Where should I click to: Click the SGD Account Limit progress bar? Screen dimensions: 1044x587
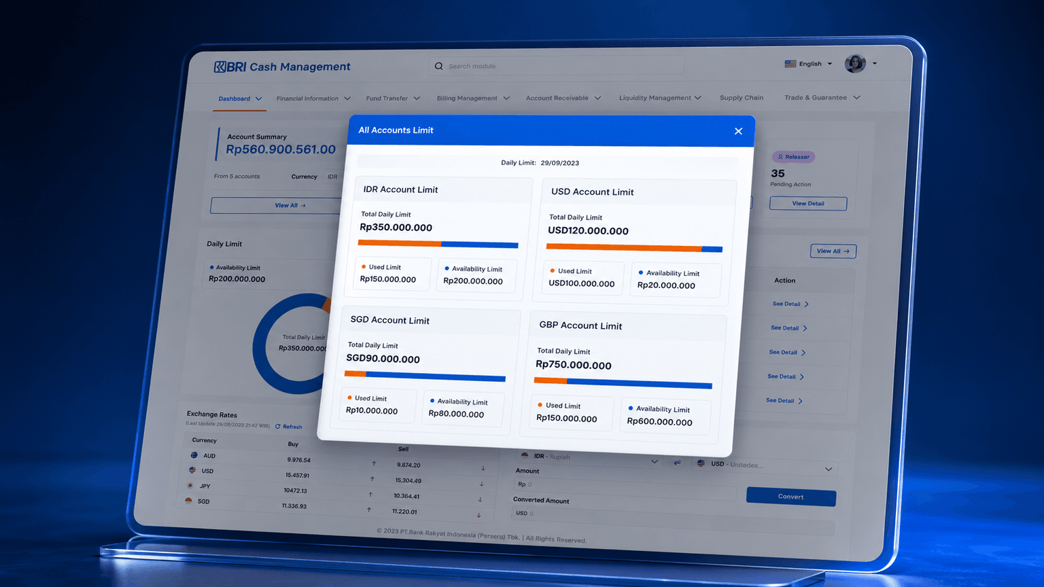tap(425, 376)
